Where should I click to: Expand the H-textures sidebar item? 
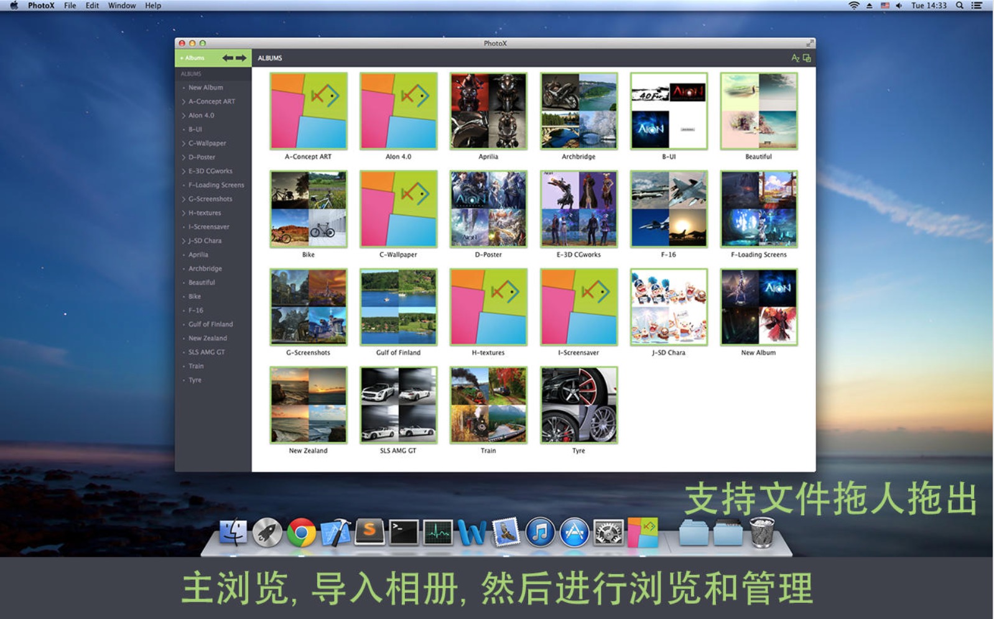[x=183, y=213]
